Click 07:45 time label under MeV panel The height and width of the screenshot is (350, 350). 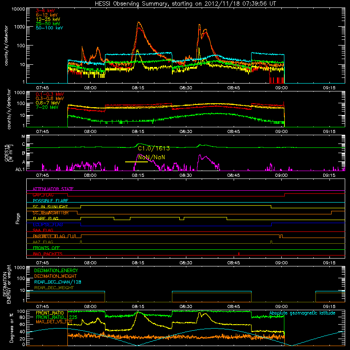tap(42, 132)
